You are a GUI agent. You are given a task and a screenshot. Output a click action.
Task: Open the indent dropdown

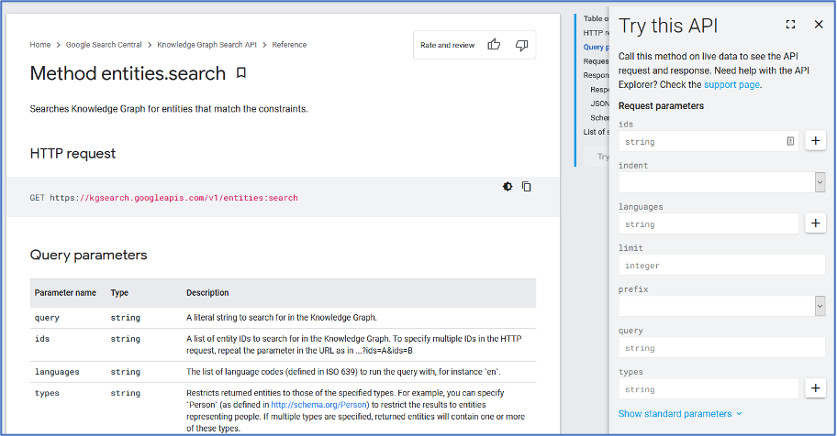[x=721, y=182]
